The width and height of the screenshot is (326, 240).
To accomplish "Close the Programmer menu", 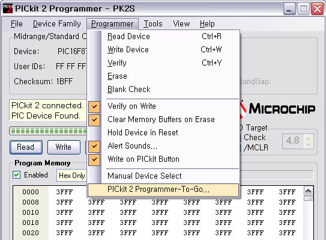I will click(x=112, y=23).
